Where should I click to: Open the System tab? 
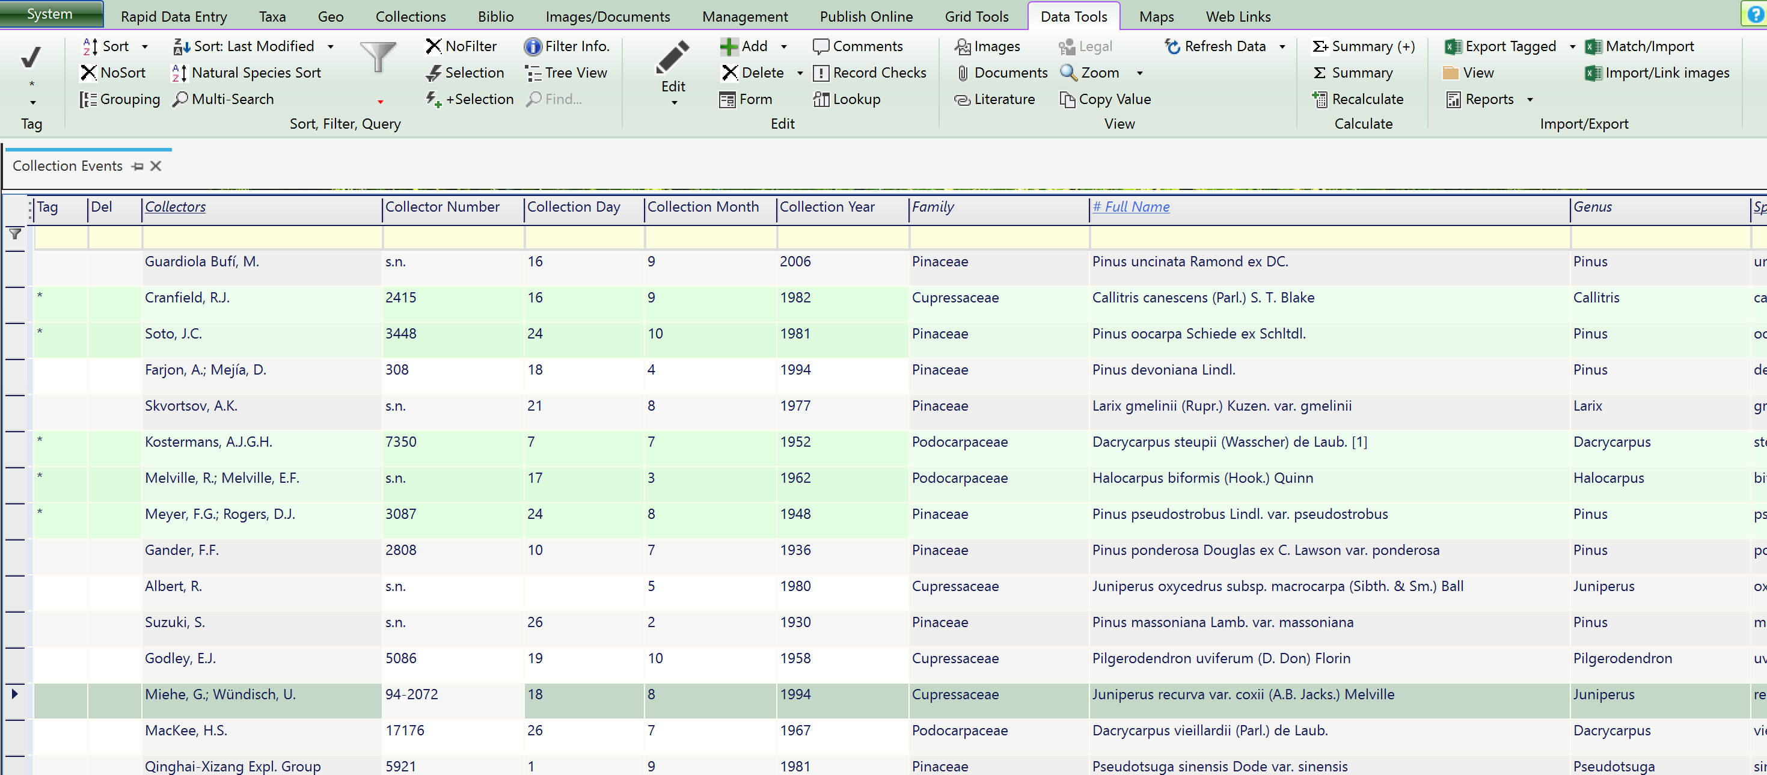pyautogui.click(x=51, y=14)
